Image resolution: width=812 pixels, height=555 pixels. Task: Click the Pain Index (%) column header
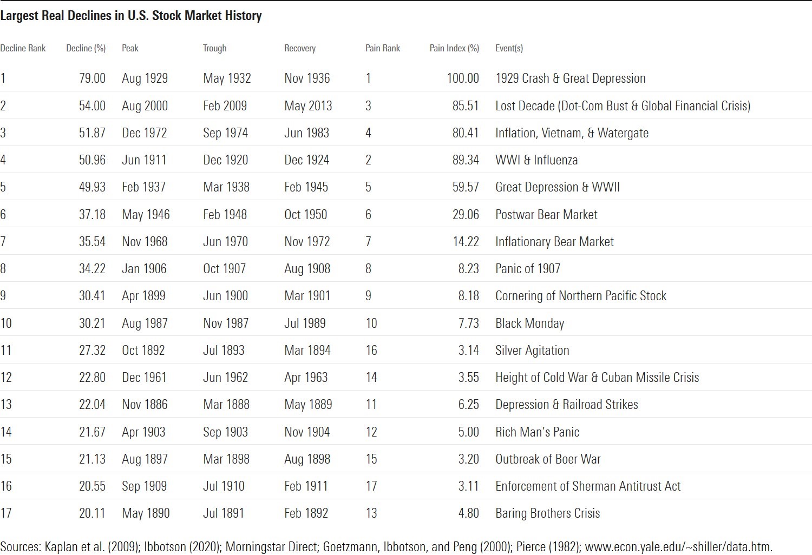(455, 48)
